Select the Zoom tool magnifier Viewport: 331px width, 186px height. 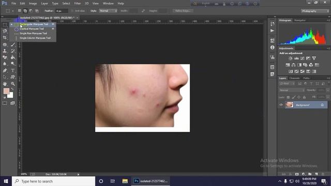pyautogui.click(x=13, y=84)
